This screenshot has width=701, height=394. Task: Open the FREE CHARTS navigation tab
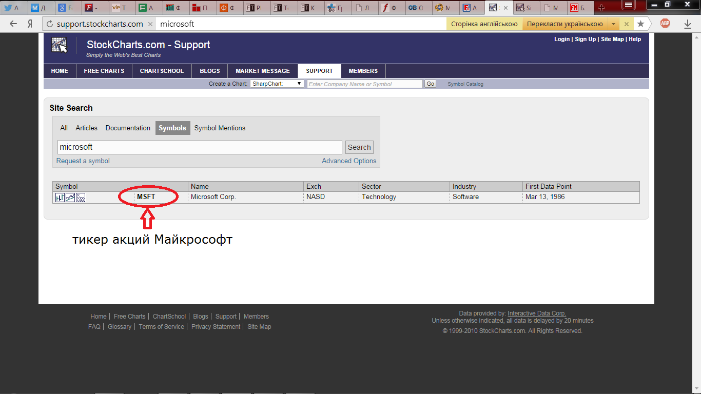click(104, 71)
